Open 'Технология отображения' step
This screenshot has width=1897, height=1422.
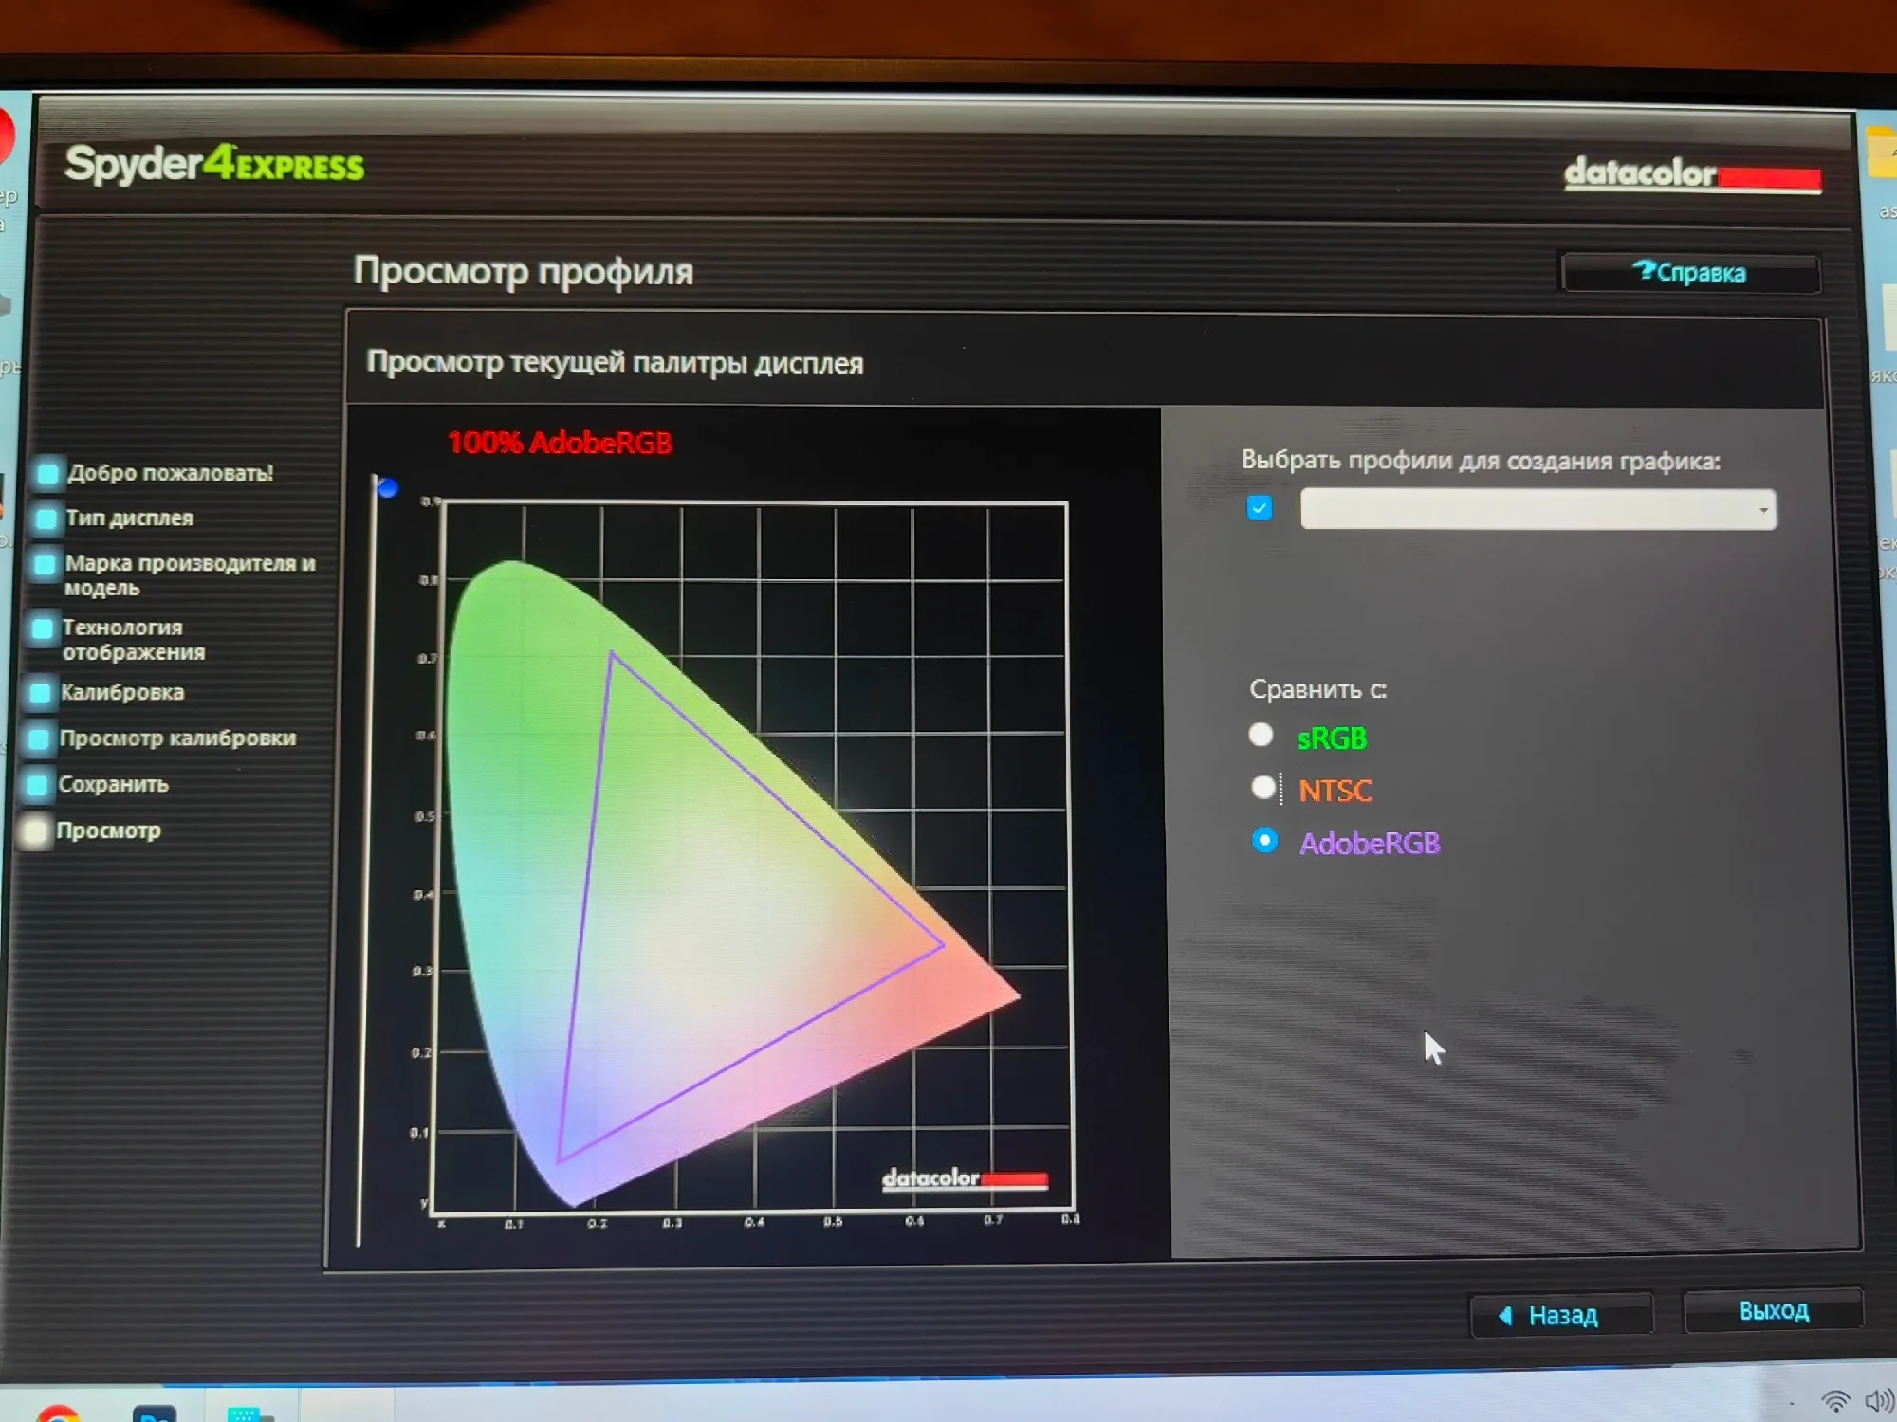click(133, 640)
